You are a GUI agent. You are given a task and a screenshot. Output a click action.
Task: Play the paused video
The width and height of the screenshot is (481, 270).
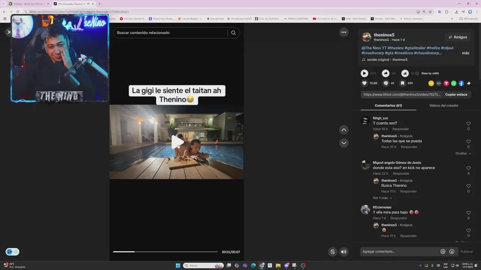coord(177,142)
